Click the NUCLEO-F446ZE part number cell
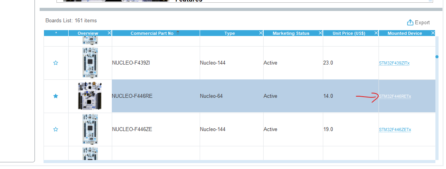446x169 pixels. pyautogui.click(x=156, y=129)
